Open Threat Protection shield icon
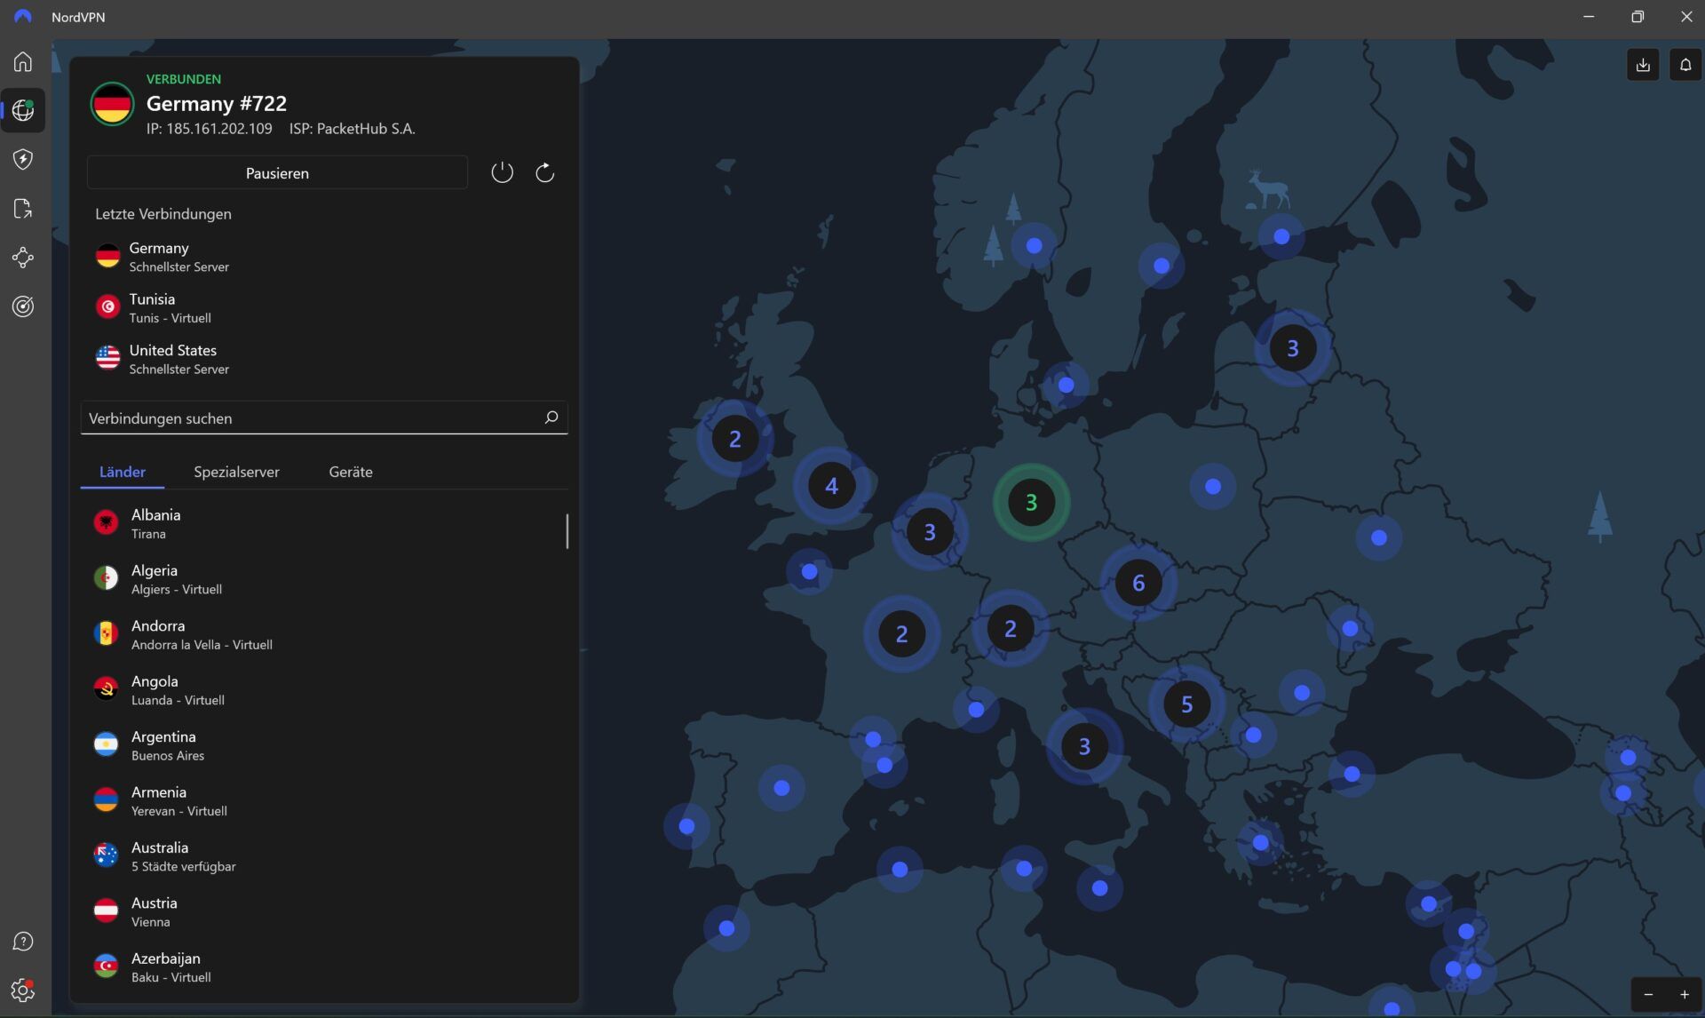 tap(23, 159)
